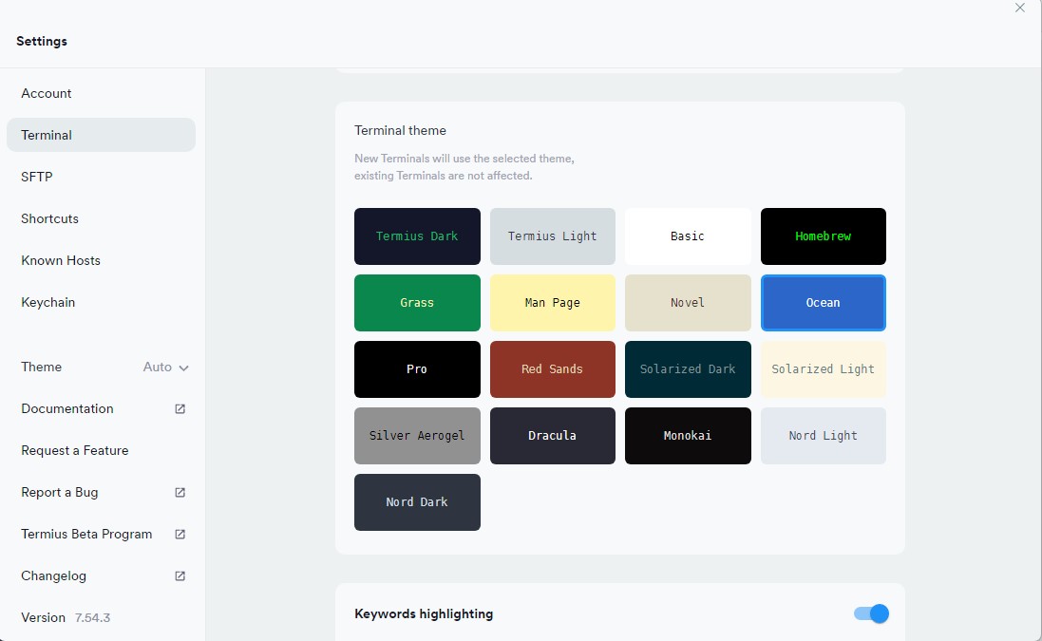This screenshot has width=1042, height=641.
Task: Click the external link icon beside Report a Bug
Action: coord(180,493)
